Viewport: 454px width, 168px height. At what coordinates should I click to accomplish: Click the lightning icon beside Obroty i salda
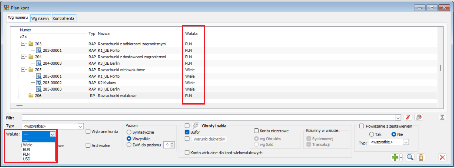pos(196,125)
